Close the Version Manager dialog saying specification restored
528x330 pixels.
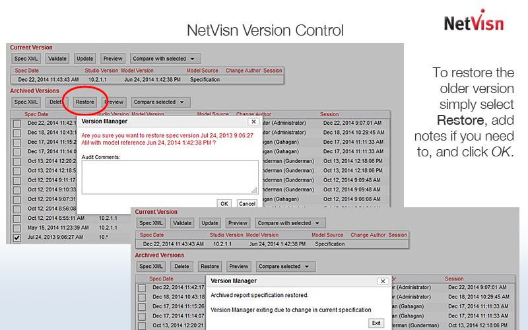tap(383, 281)
